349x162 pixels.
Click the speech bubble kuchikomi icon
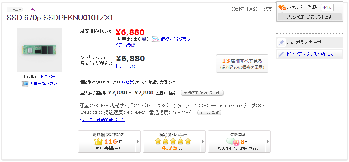coord(233,142)
